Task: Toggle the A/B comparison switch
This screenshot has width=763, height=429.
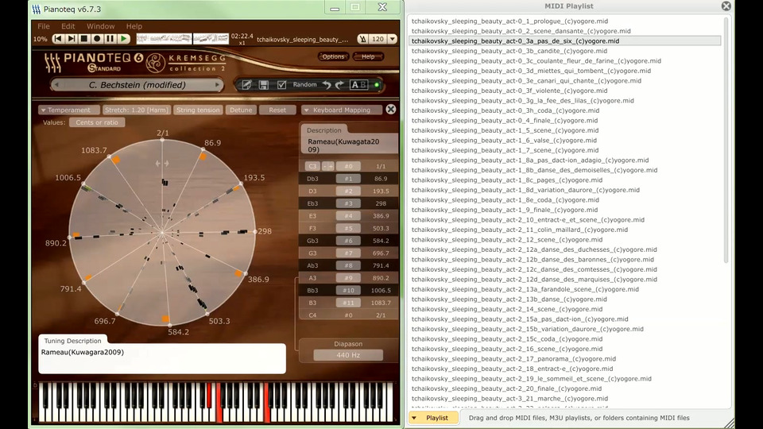Action: (x=359, y=85)
